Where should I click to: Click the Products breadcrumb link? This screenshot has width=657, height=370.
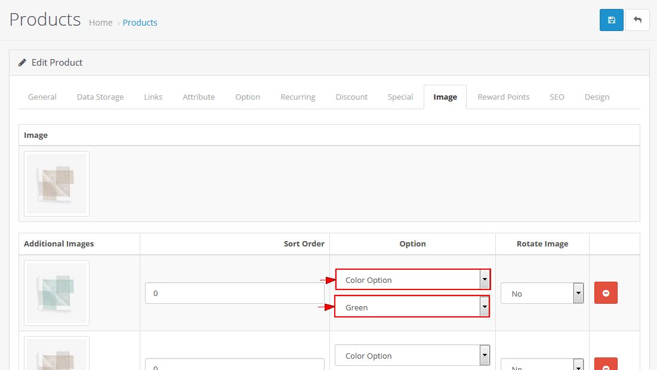tap(140, 23)
